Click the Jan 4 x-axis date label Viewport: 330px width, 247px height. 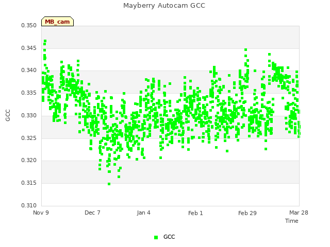[143, 213]
